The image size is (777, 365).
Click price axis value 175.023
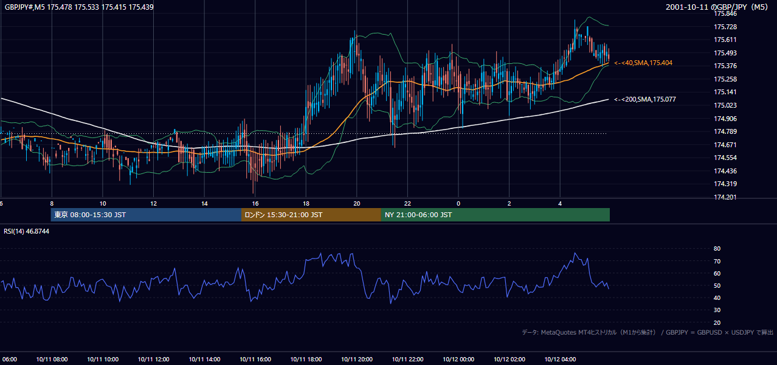(x=725, y=105)
